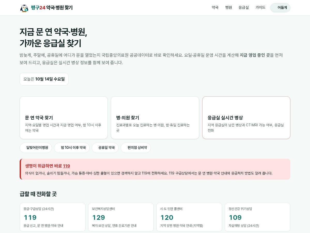310x233 pixels.
Task: Open the 병·의원 찾기 card
Action: click(x=155, y=118)
